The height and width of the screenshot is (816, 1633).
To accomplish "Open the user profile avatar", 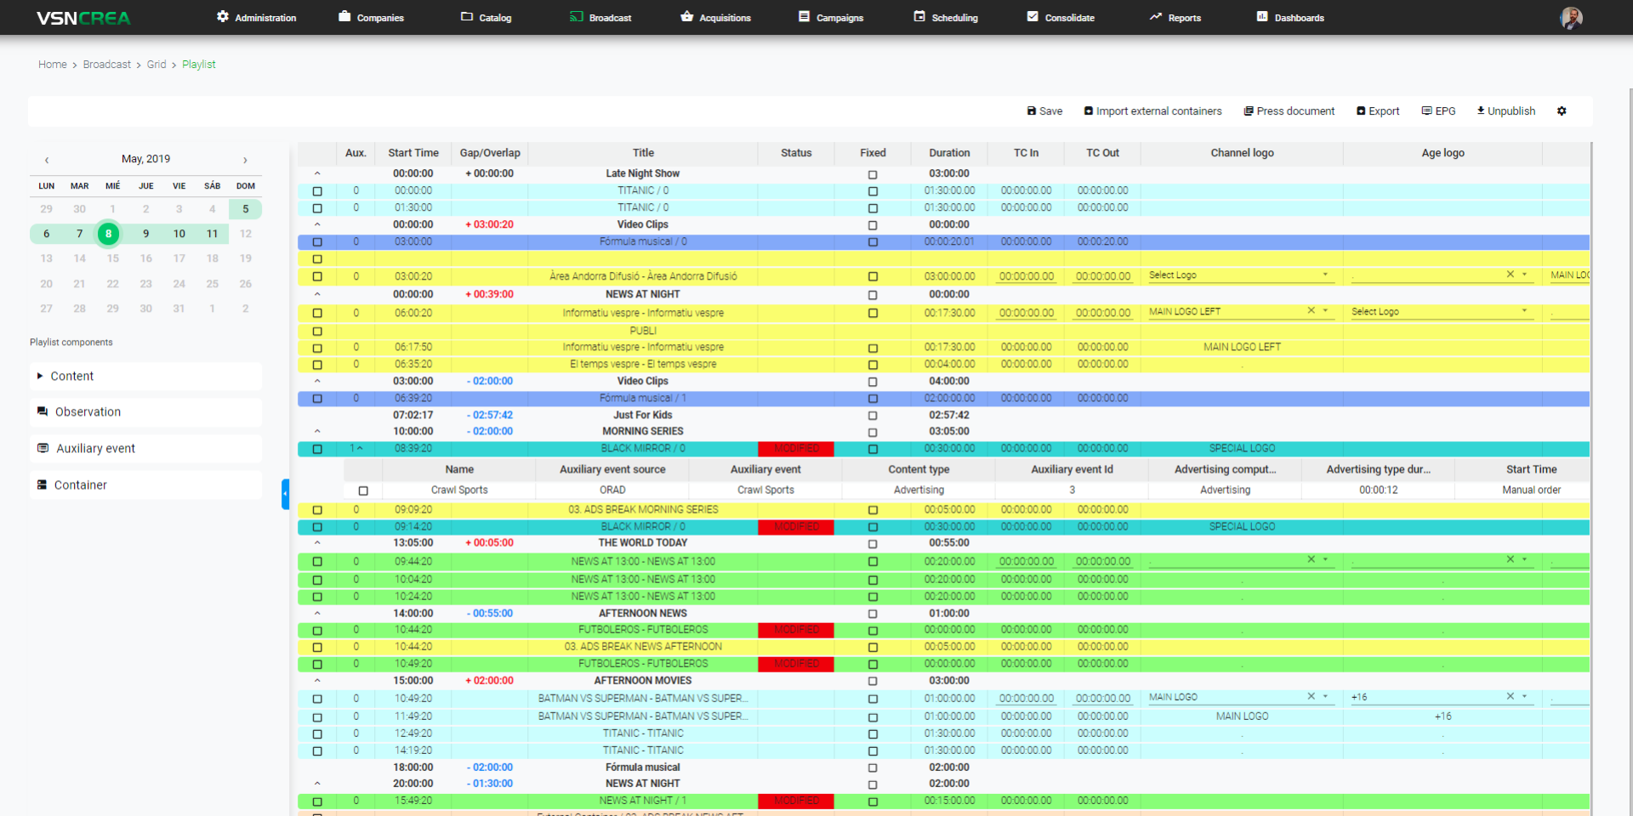I will 1571,18.
